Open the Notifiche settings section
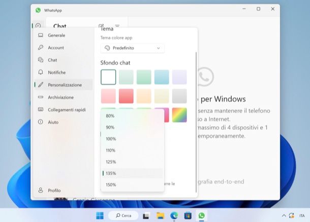Screen dimensions: 310x222 click(x=64, y=72)
